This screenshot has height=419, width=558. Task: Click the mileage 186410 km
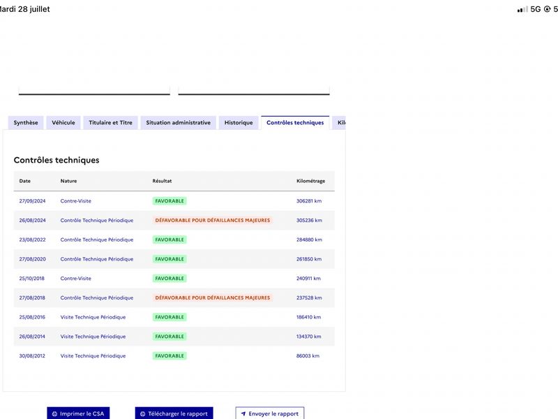(x=308, y=317)
